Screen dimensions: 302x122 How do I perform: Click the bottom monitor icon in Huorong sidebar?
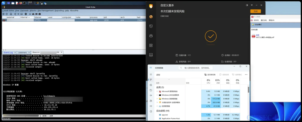(x=151, y=55)
